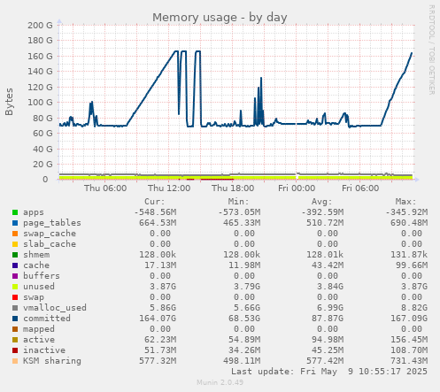Click the brown mapped legend swatch
440x392 pixels.
tap(15, 329)
